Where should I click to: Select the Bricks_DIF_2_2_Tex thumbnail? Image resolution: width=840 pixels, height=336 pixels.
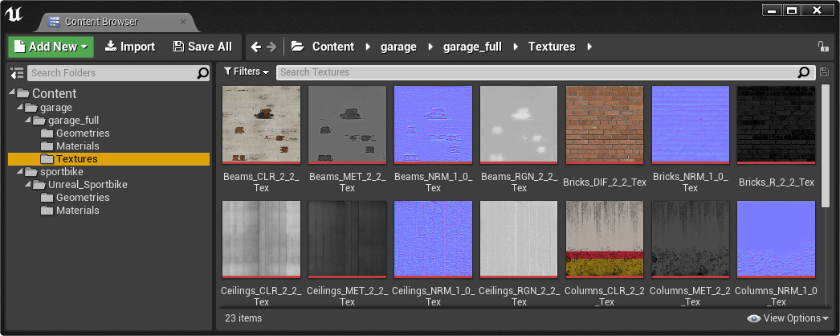604,125
